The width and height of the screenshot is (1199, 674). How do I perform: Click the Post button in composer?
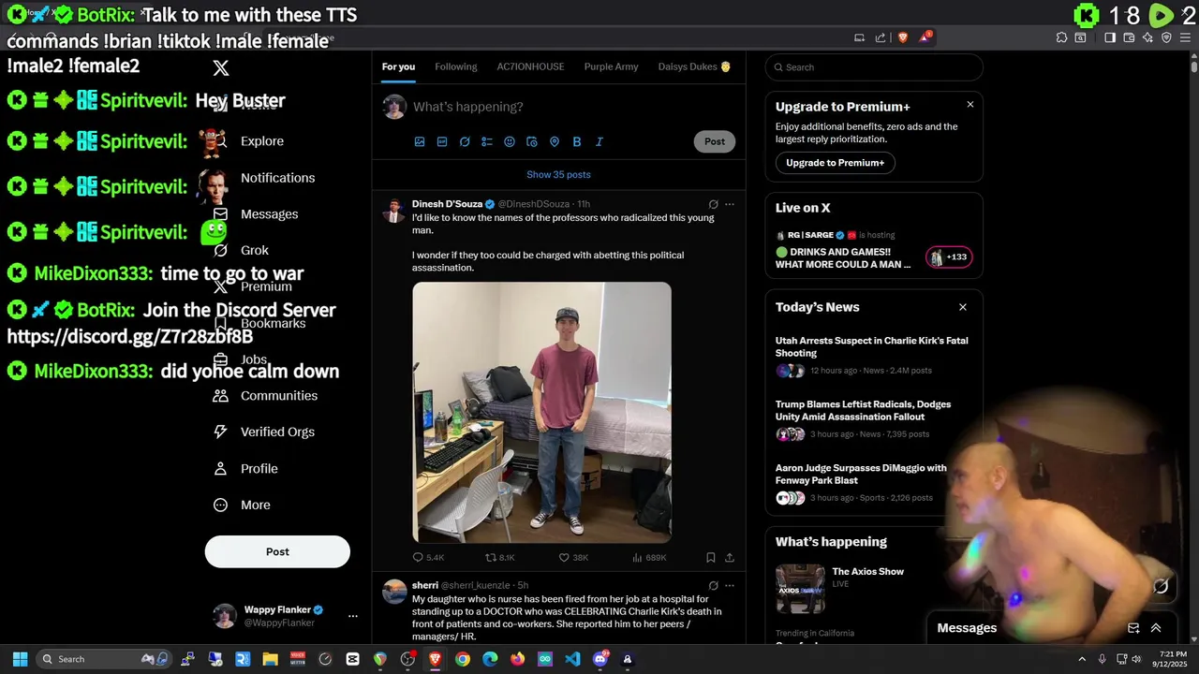(x=715, y=141)
